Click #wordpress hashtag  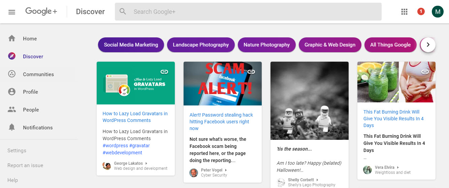tap(115, 146)
